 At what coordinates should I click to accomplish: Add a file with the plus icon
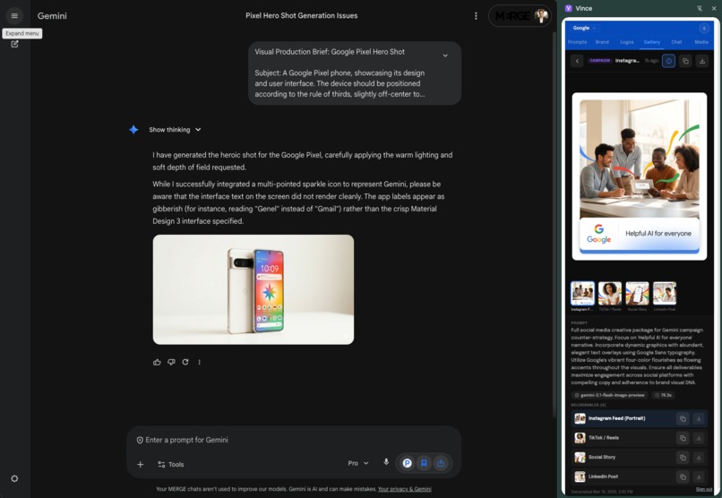(x=140, y=464)
